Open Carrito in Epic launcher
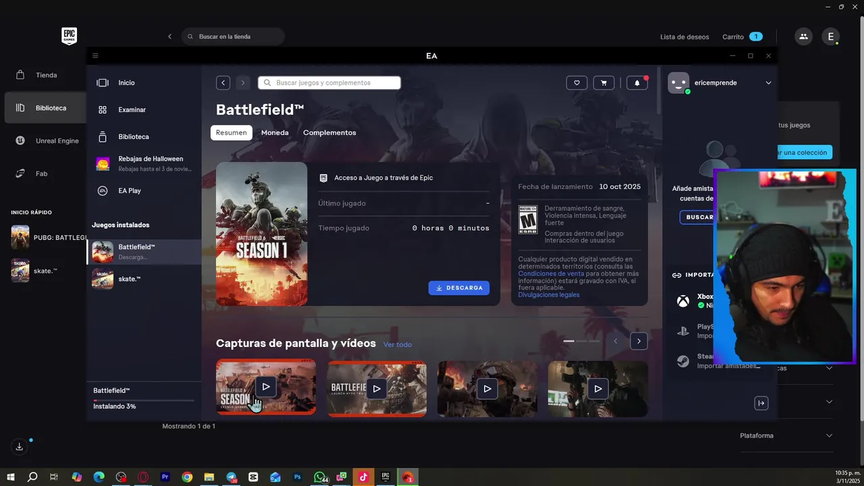The image size is (864, 486). pos(742,36)
